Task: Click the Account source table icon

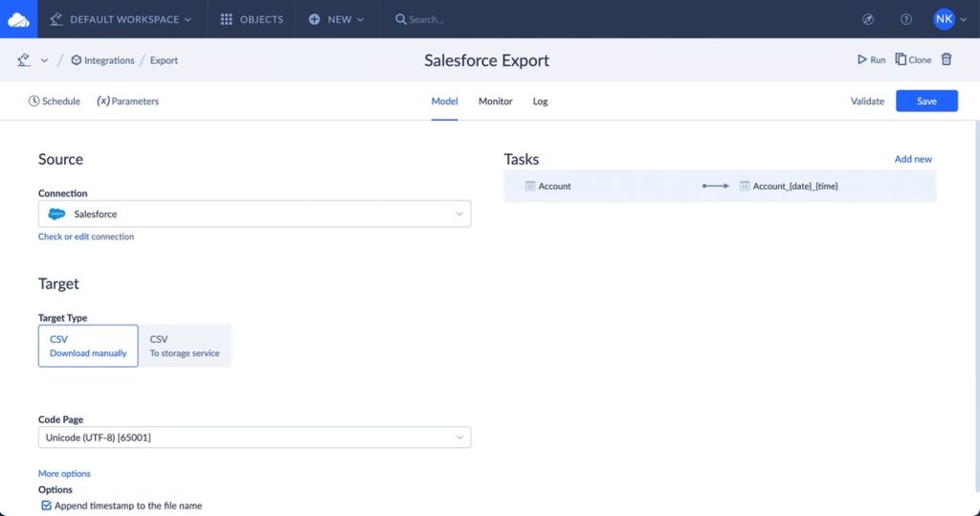Action: pos(530,186)
